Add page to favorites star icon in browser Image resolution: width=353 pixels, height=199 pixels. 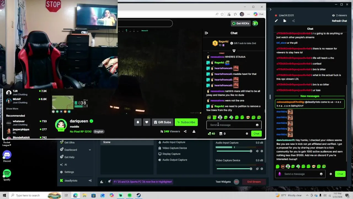pos(222,14)
